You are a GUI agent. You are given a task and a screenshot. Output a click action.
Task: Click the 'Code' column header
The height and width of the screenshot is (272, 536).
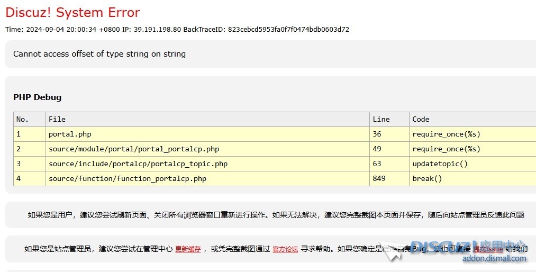421,119
